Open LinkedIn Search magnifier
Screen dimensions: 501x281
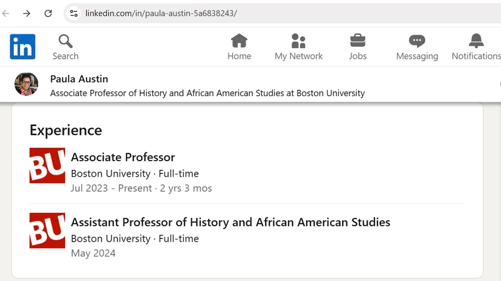(66, 41)
